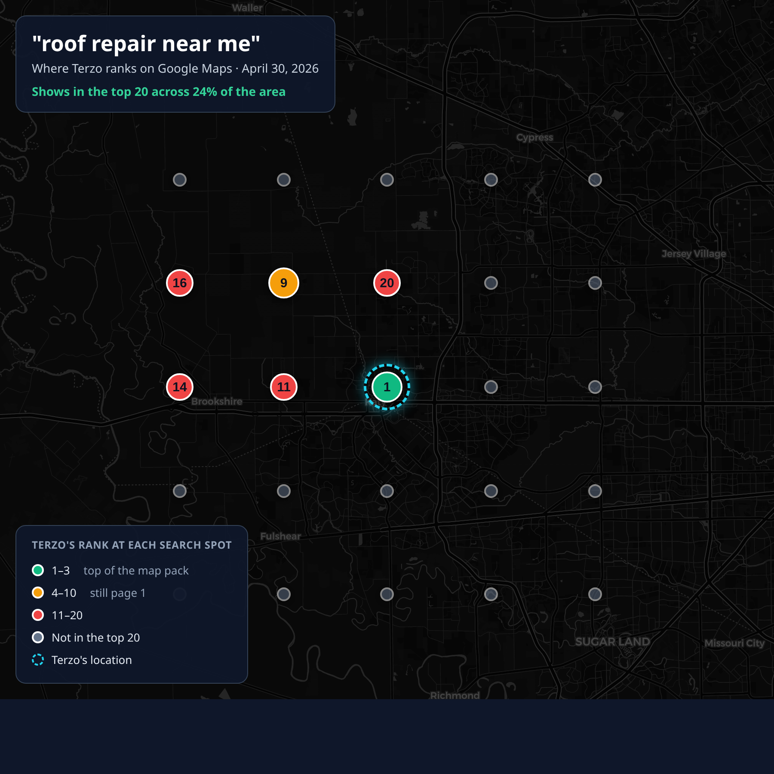Screen dimensions: 774x774
Task: Click 'Where Terzo ranks on Google Maps' subtitle
Action: (x=132, y=69)
